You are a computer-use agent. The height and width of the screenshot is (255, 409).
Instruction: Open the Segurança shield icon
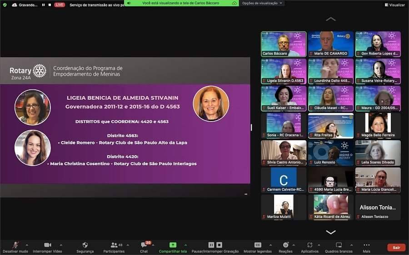tap(85, 245)
